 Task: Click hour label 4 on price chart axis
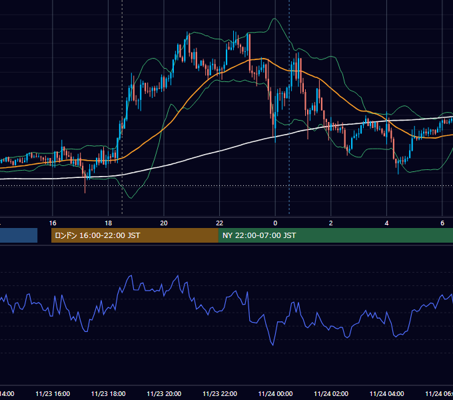(386, 223)
